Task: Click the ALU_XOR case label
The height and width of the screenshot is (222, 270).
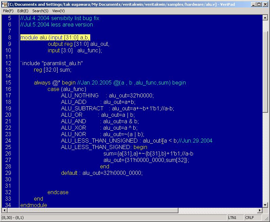Action: pos(73,128)
